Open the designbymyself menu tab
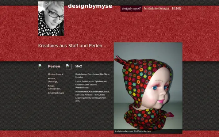Image resolution: width=219 pixels, height=137 pixels. click(131, 9)
